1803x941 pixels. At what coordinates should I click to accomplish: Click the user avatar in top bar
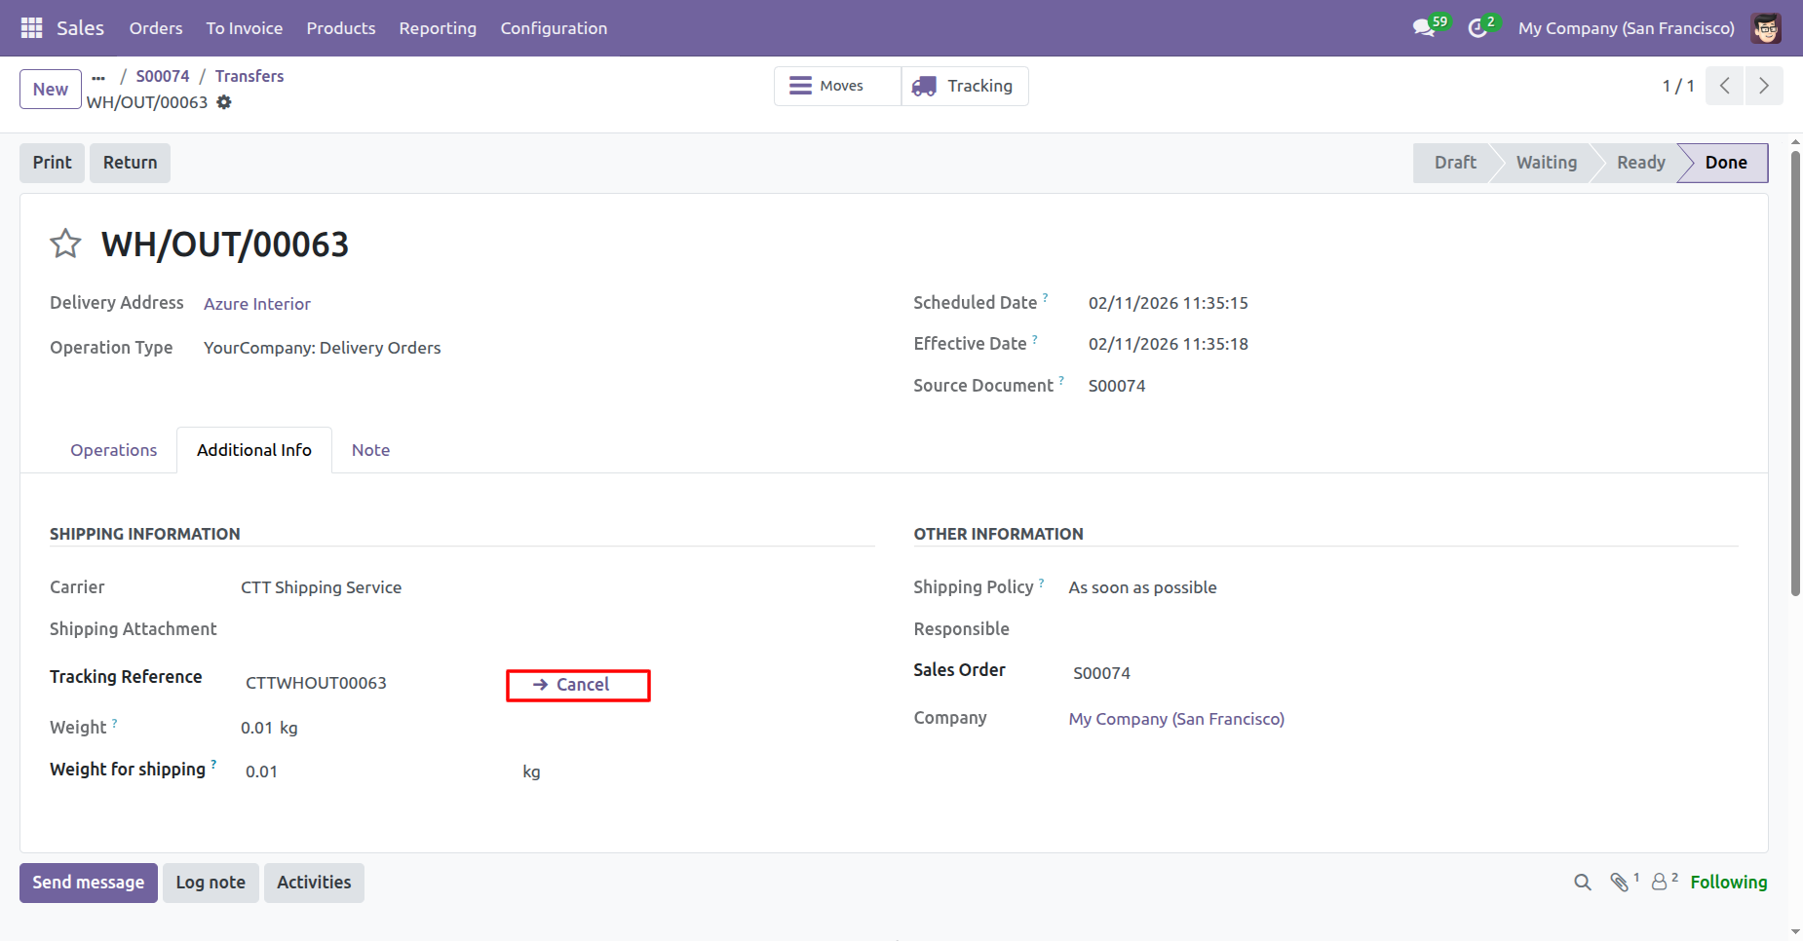pyautogui.click(x=1766, y=28)
